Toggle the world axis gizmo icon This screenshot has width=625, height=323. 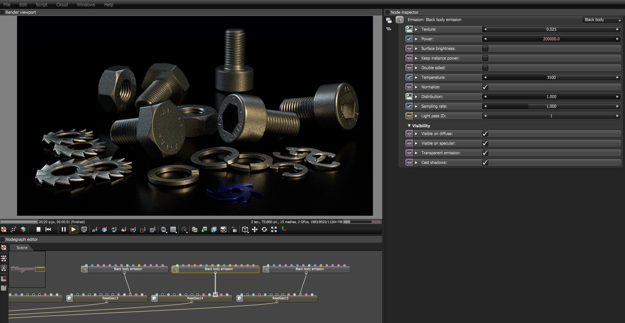point(284,230)
